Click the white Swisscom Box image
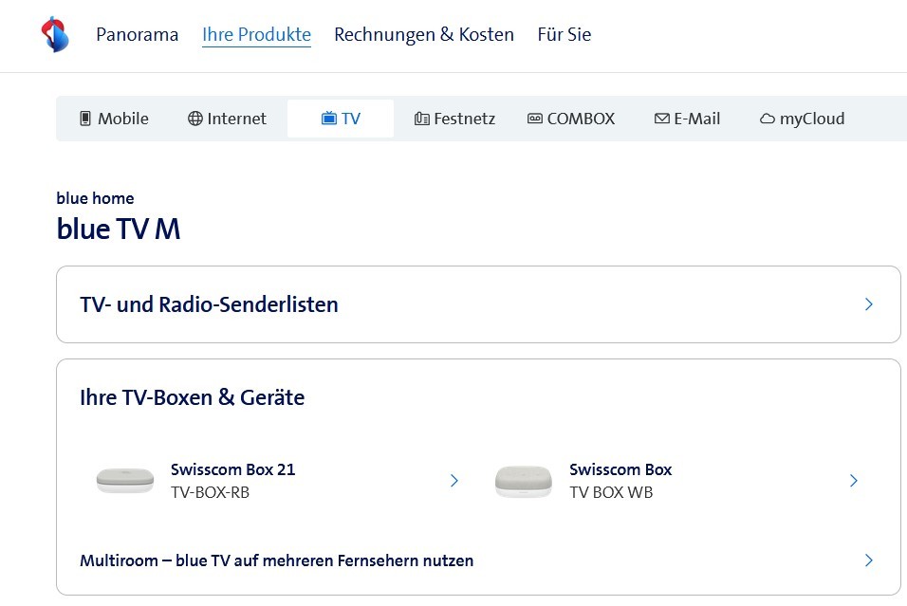The width and height of the screenshot is (907, 606). [524, 481]
